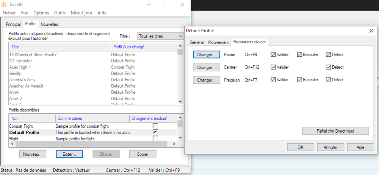Toggle Valider checkbox for Précision

[x=273, y=80]
